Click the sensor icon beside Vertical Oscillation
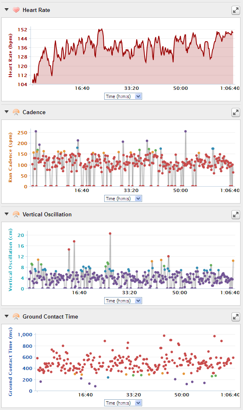This screenshot has width=243, height=410. point(16,214)
